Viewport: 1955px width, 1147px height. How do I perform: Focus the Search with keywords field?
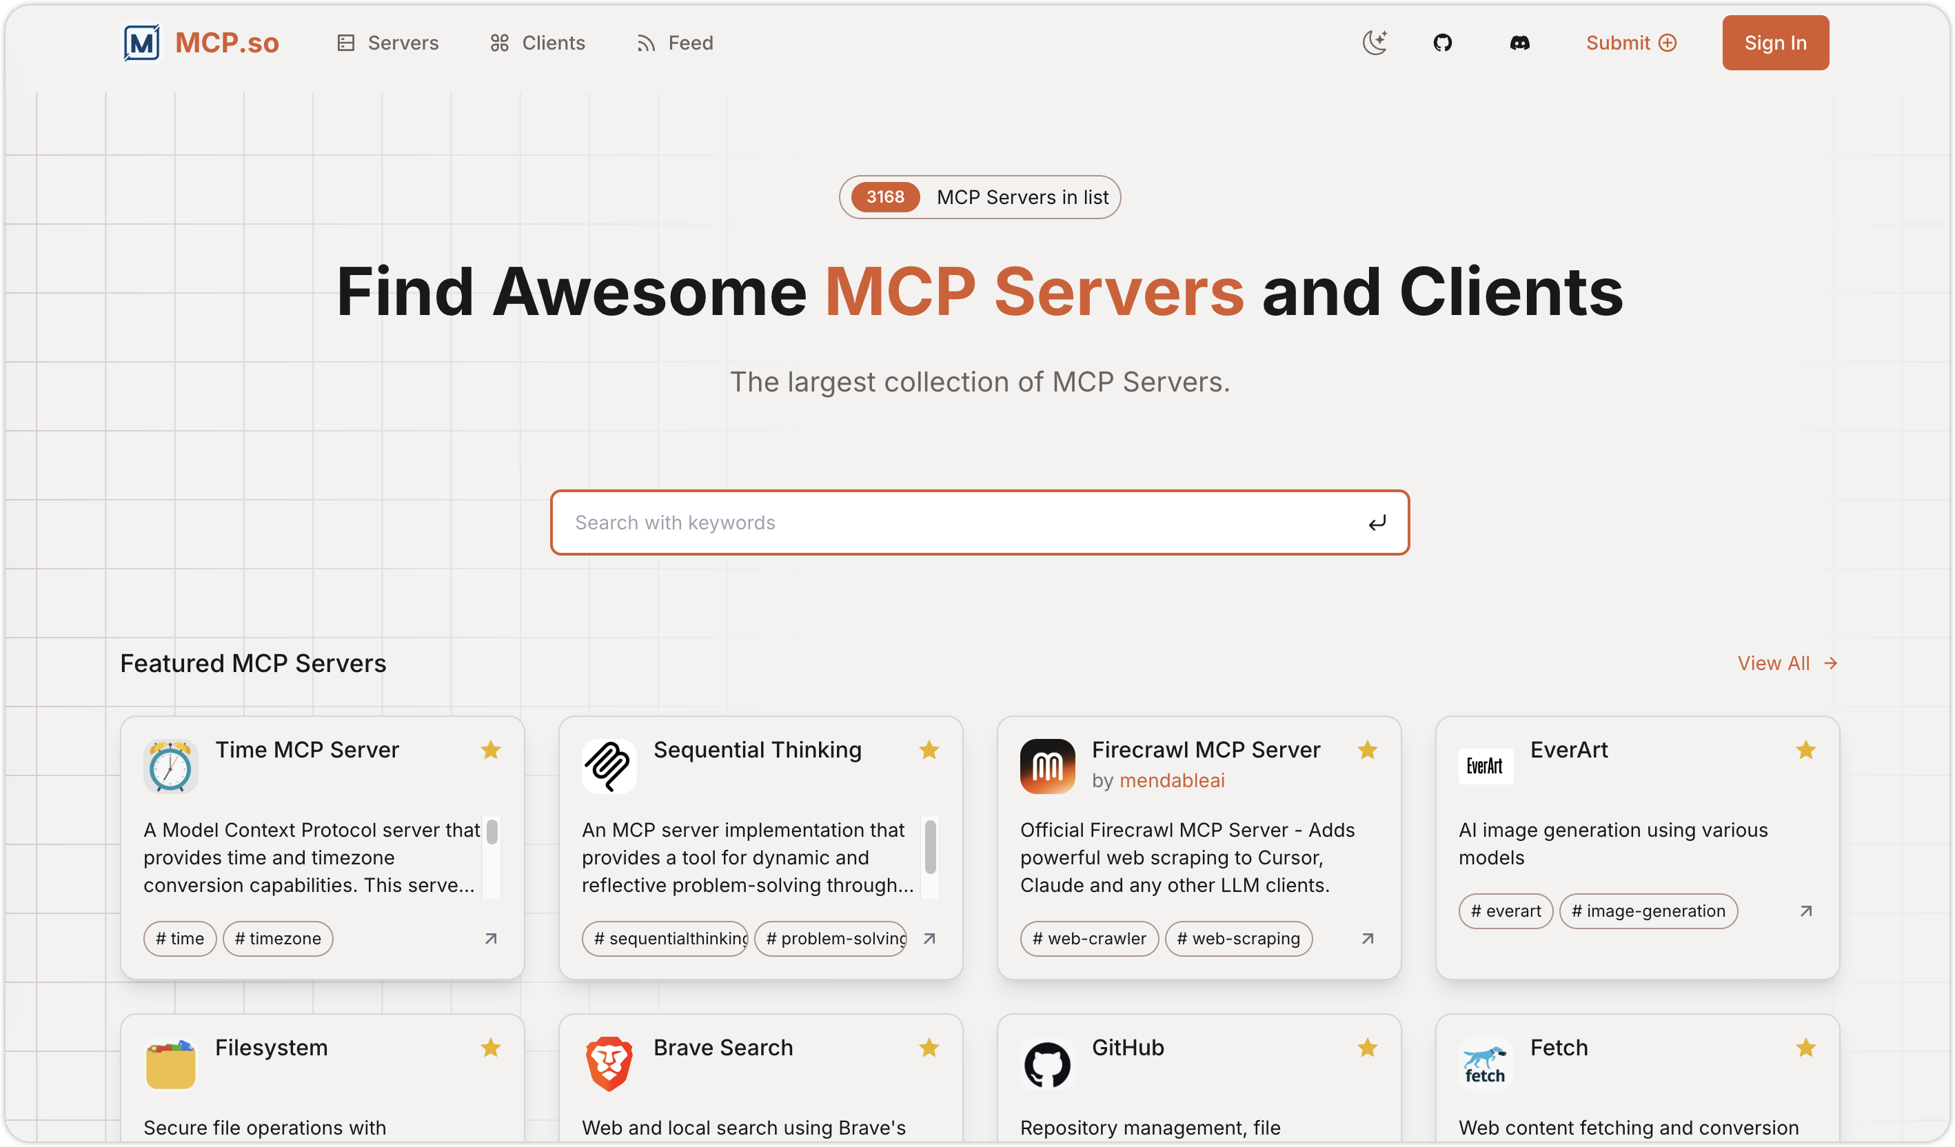[x=962, y=522]
